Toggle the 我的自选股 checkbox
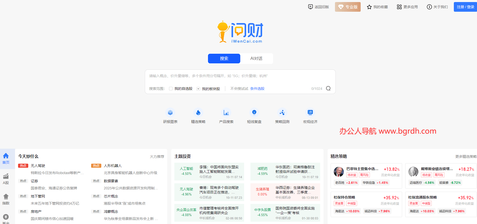 tap(171, 89)
